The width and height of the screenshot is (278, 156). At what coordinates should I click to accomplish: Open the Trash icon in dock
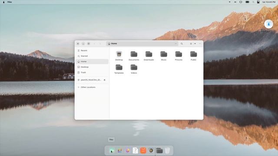(167, 150)
